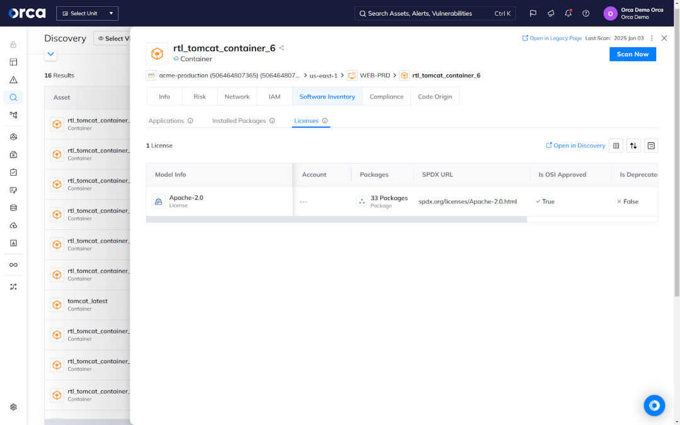Switch to the Applications sub-tab

point(166,121)
